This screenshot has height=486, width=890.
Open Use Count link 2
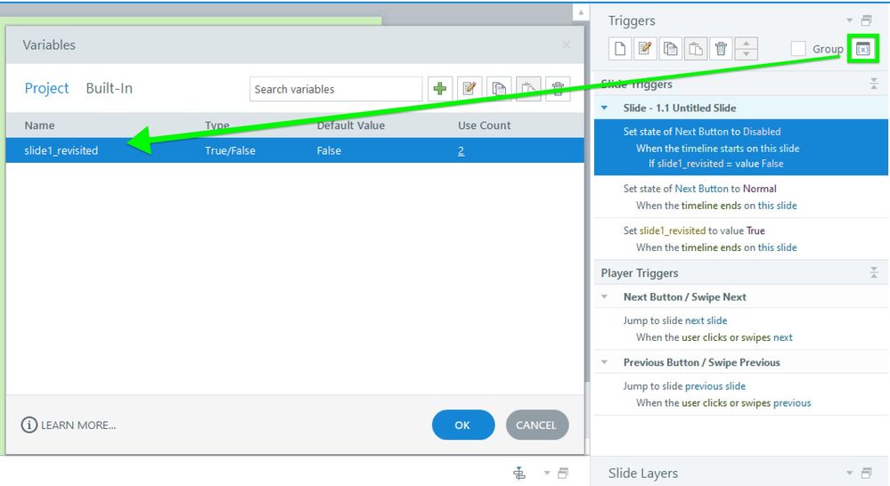(461, 150)
